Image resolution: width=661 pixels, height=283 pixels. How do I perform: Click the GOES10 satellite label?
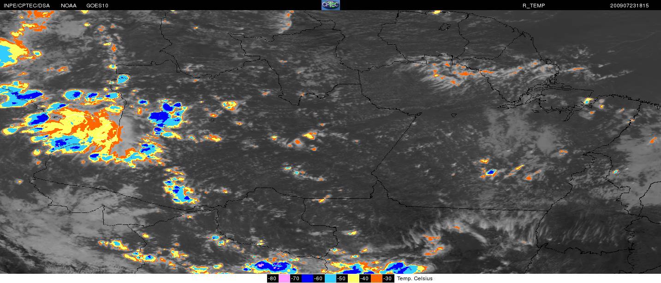point(98,6)
